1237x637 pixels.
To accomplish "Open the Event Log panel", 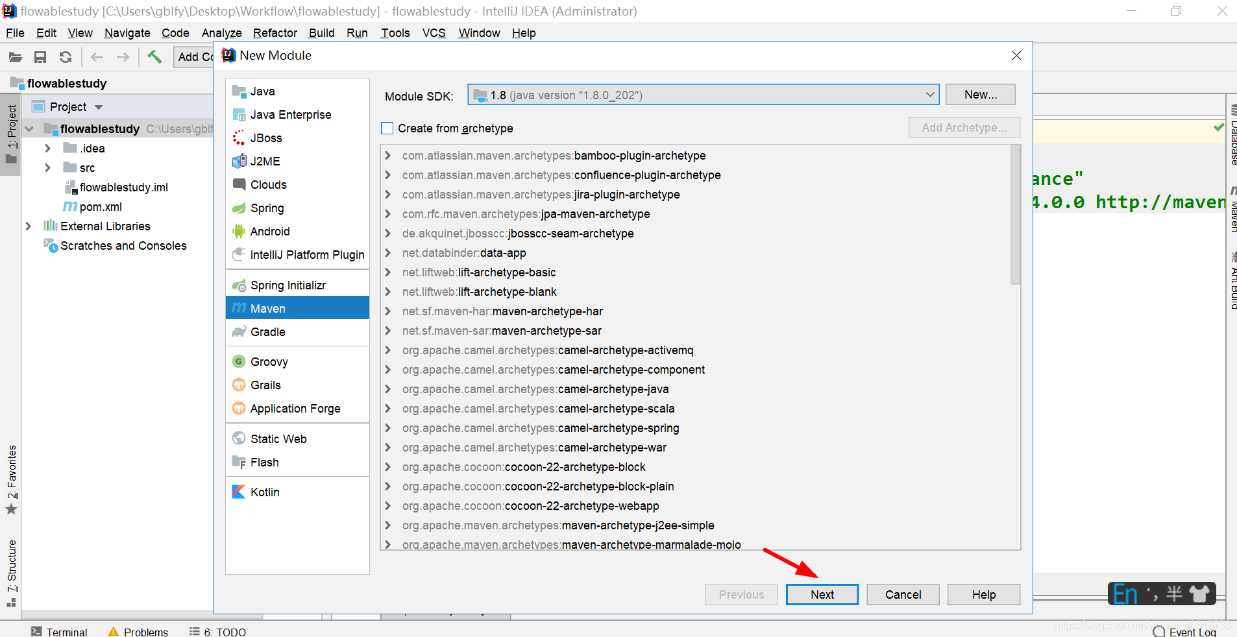I will point(1185,632).
